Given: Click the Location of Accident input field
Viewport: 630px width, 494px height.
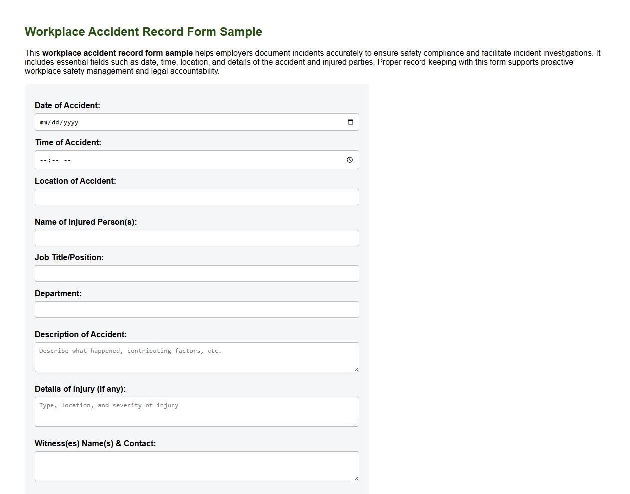Looking at the screenshot, I should [197, 197].
